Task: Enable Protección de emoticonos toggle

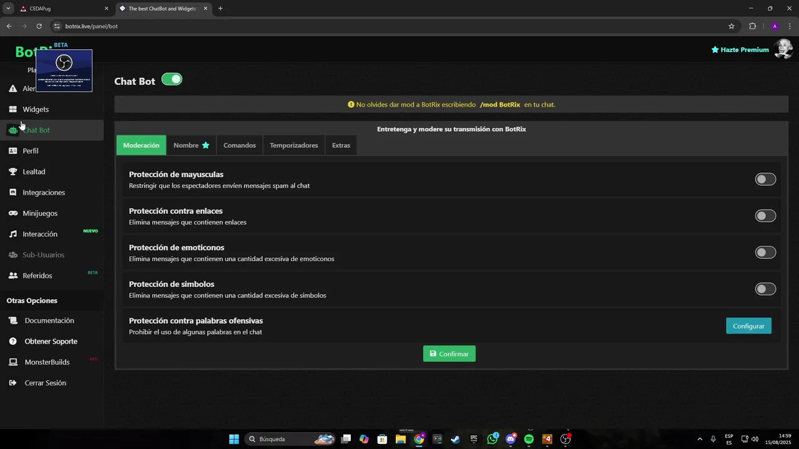Action: click(x=765, y=253)
